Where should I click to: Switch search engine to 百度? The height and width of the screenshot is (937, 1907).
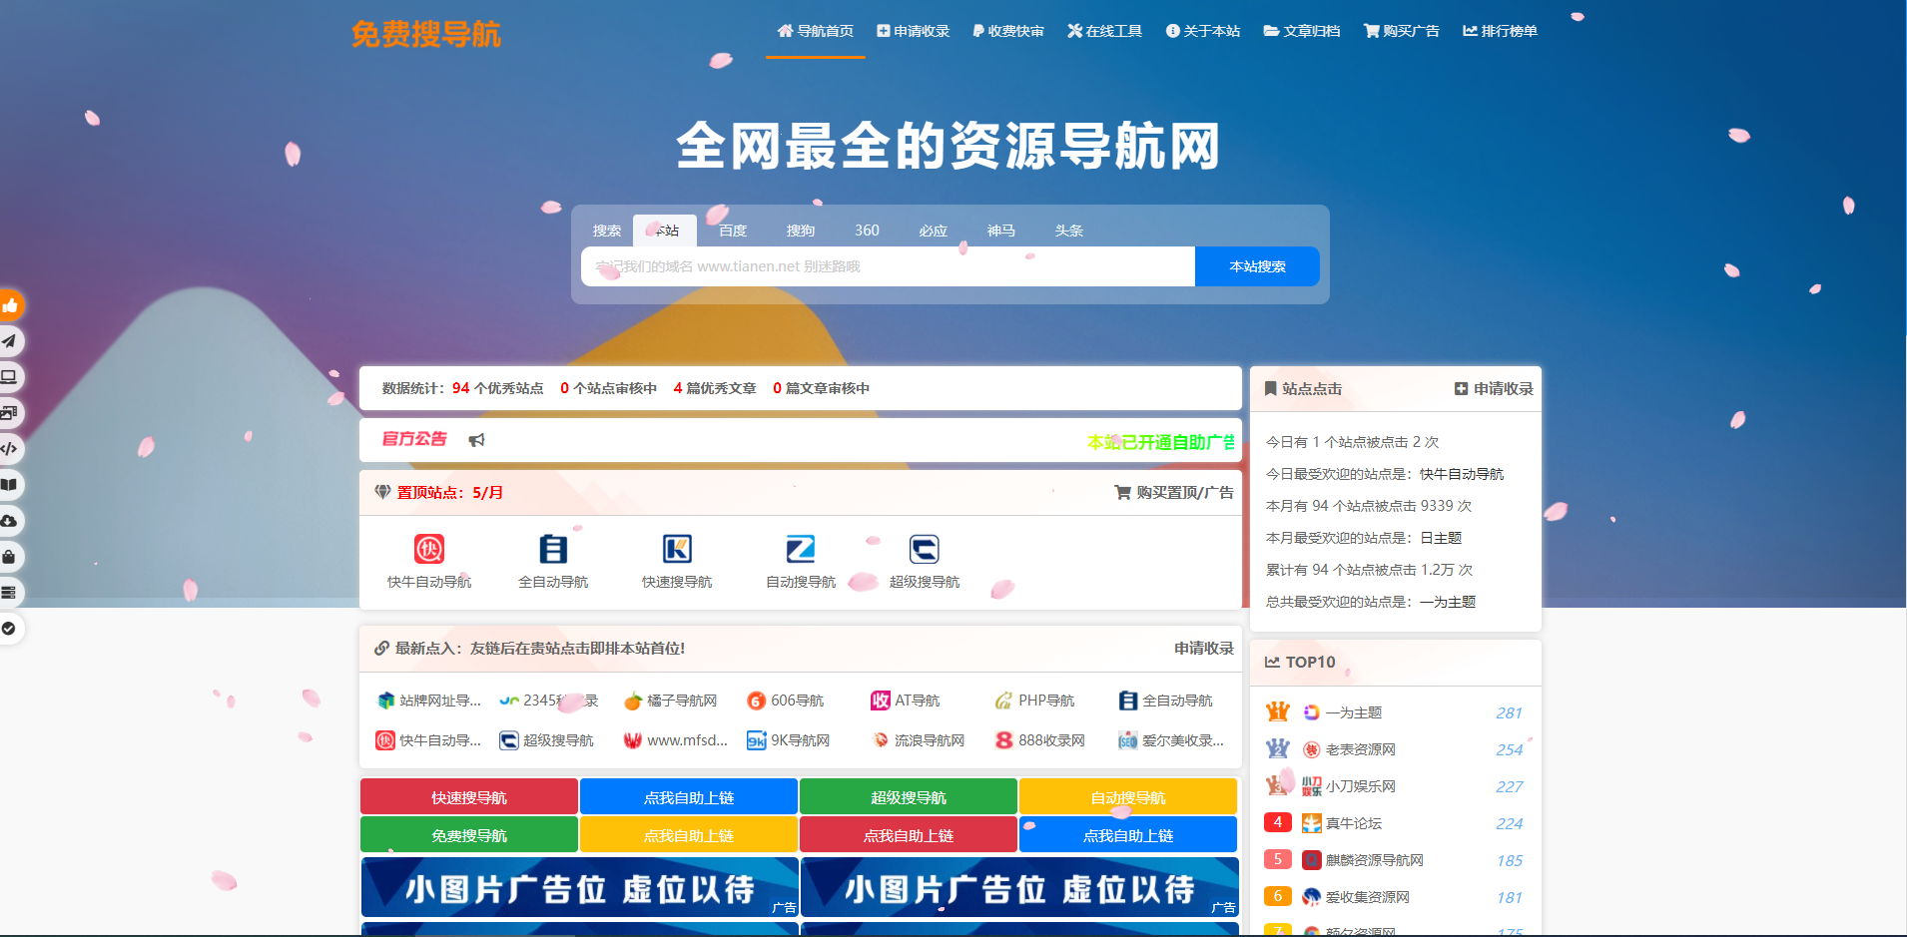733,230
